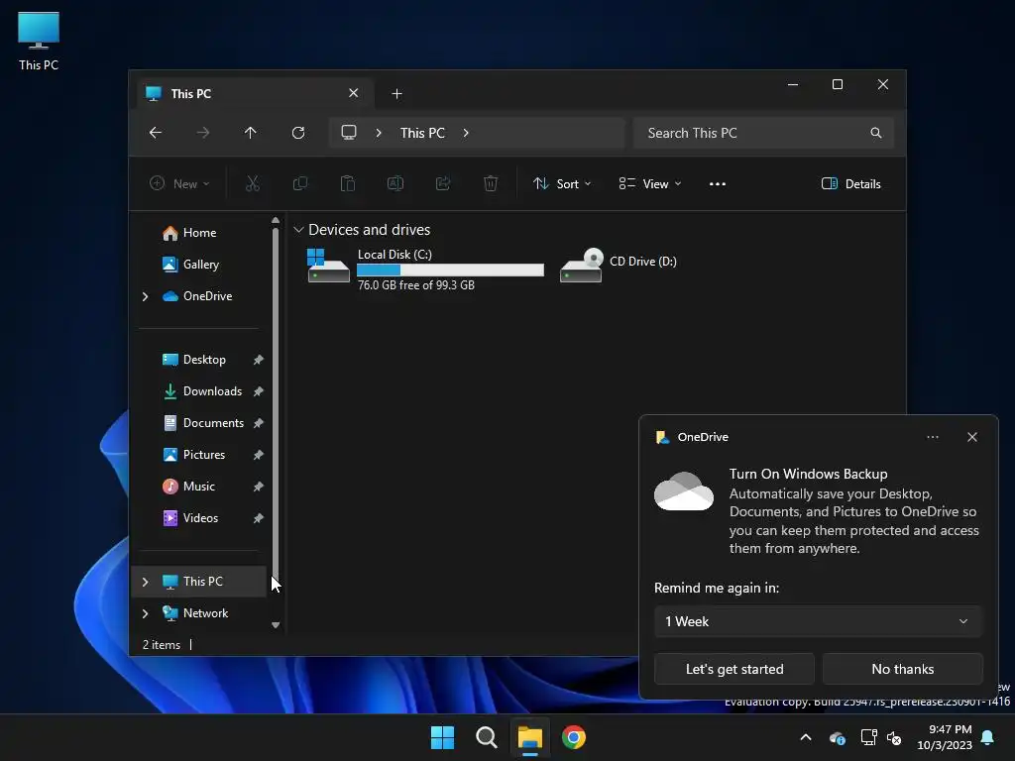
Task: Expand Network tree node
Action: (x=145, y=613)
